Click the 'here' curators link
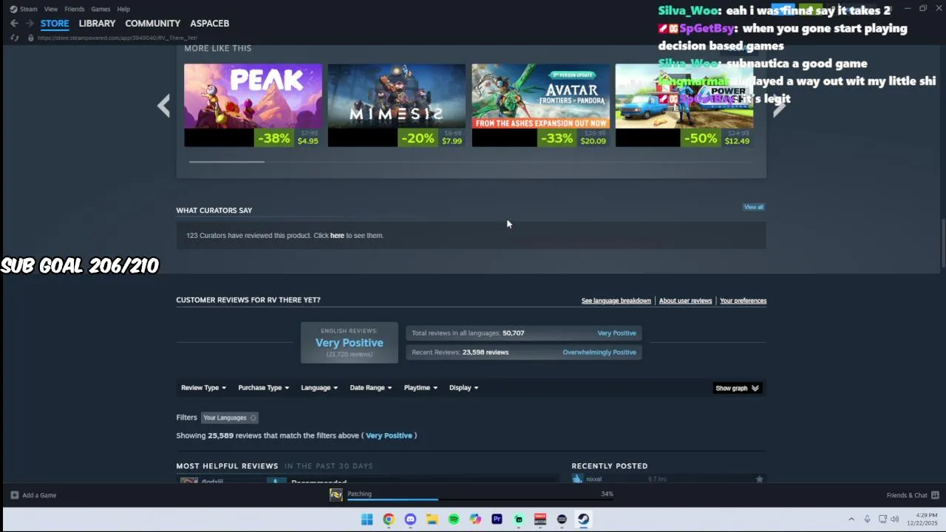The width and height of the screenshot is (946, 532). point(337,236)
